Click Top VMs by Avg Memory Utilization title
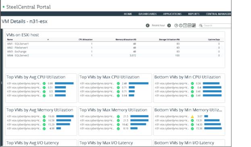Screen dimensions: 251x147 click(40, 110)
